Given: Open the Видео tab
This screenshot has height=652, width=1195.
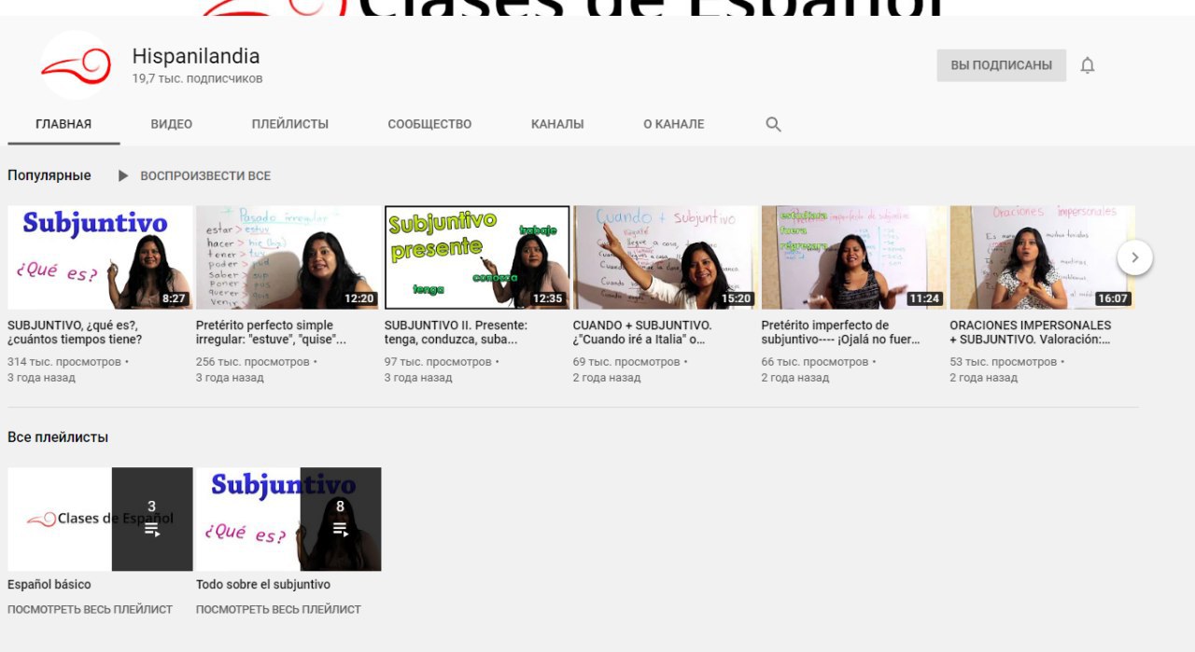Looking at the screenshot, I should [172, 124].
